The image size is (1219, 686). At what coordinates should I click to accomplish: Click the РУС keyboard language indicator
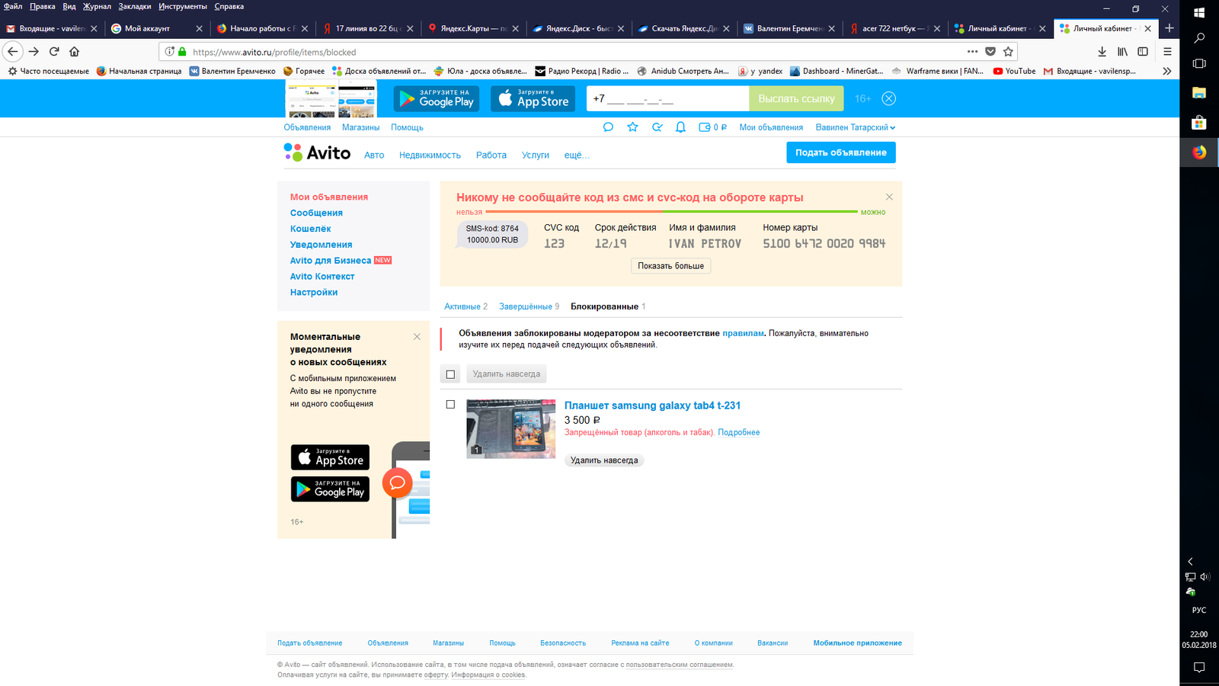(x=1199, y=610)
